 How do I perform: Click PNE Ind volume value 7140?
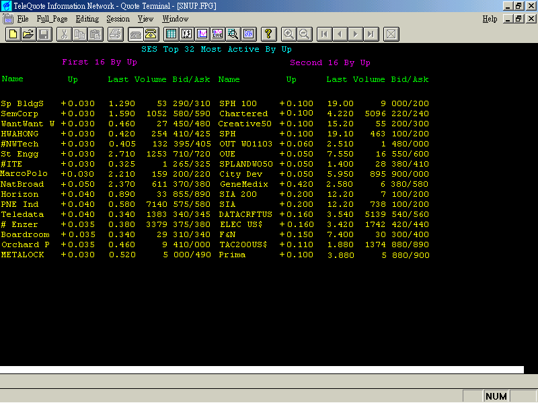pos(157,204)
